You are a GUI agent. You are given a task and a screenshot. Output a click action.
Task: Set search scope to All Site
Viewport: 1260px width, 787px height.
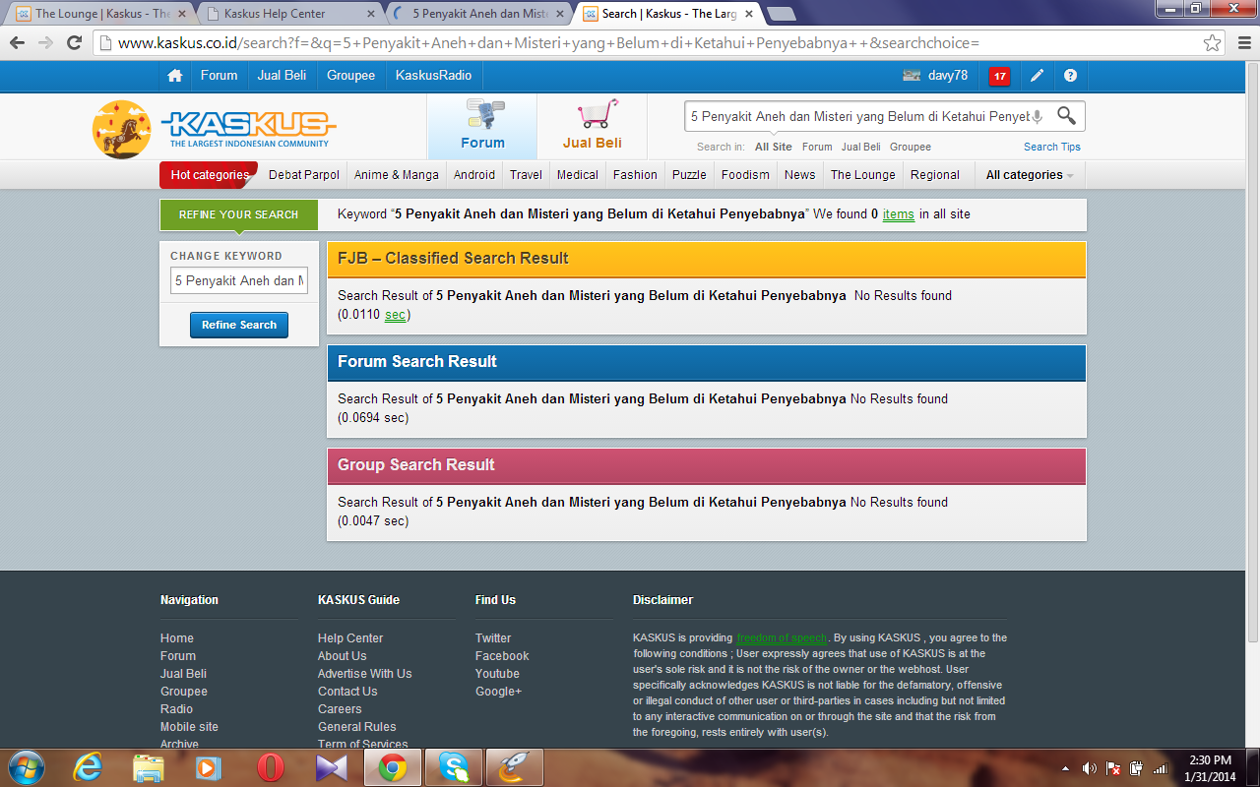774,147
